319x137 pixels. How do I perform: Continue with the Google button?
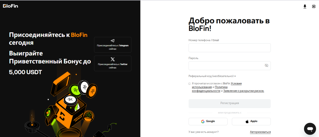click(208, 121)
